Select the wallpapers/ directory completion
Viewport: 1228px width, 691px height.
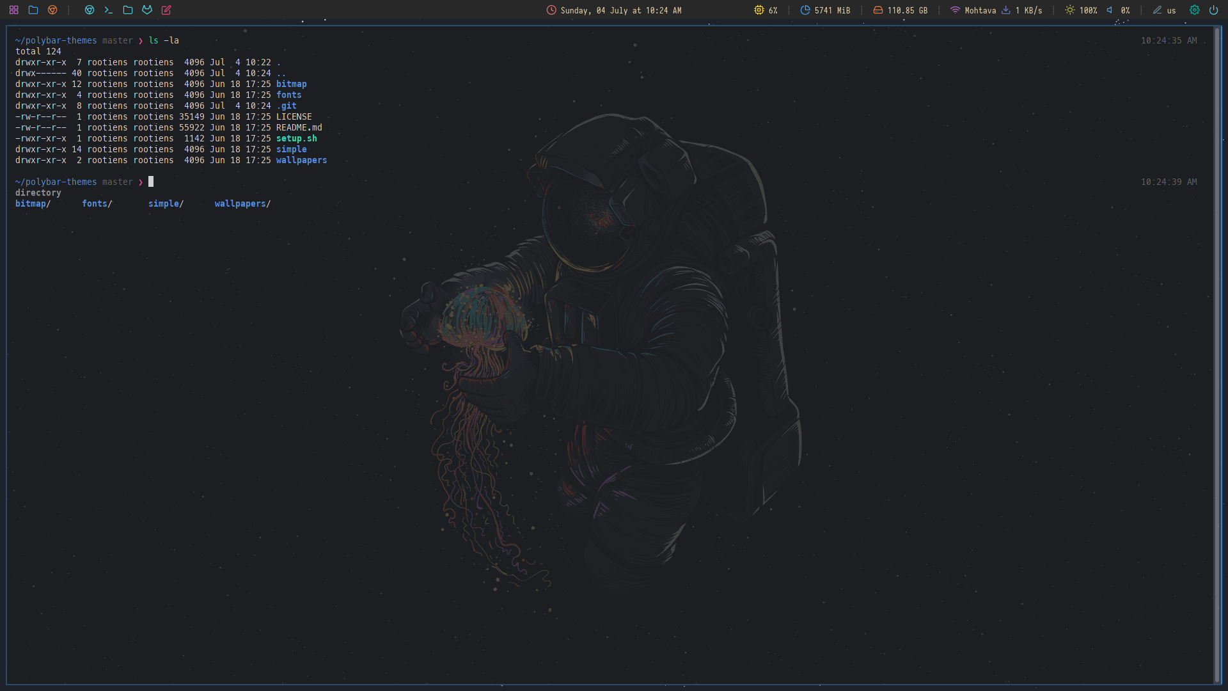(x=242, y=203)
